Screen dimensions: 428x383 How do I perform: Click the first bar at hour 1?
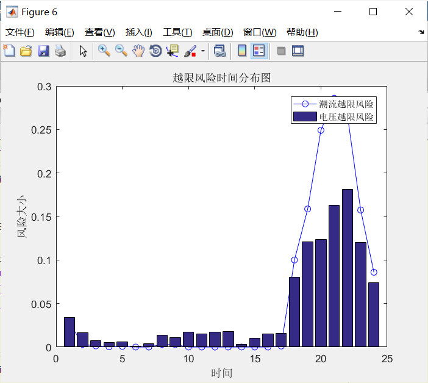(x=70, y=332)
